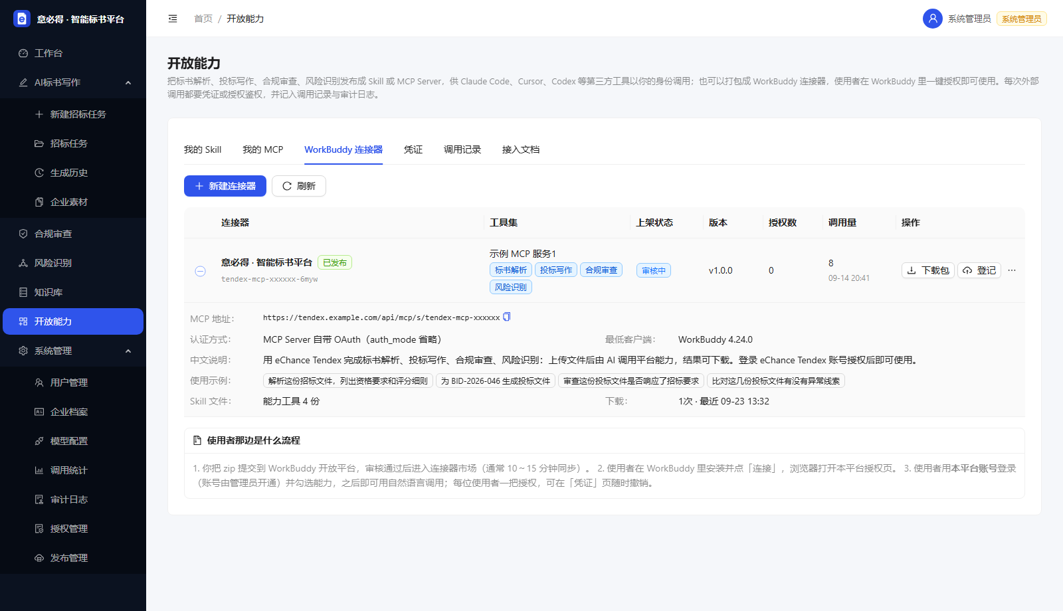This screenshot has width=1063, height=611.
Task: Open 招标任务 in the sidebar
Action: click(x=73, y=143)
